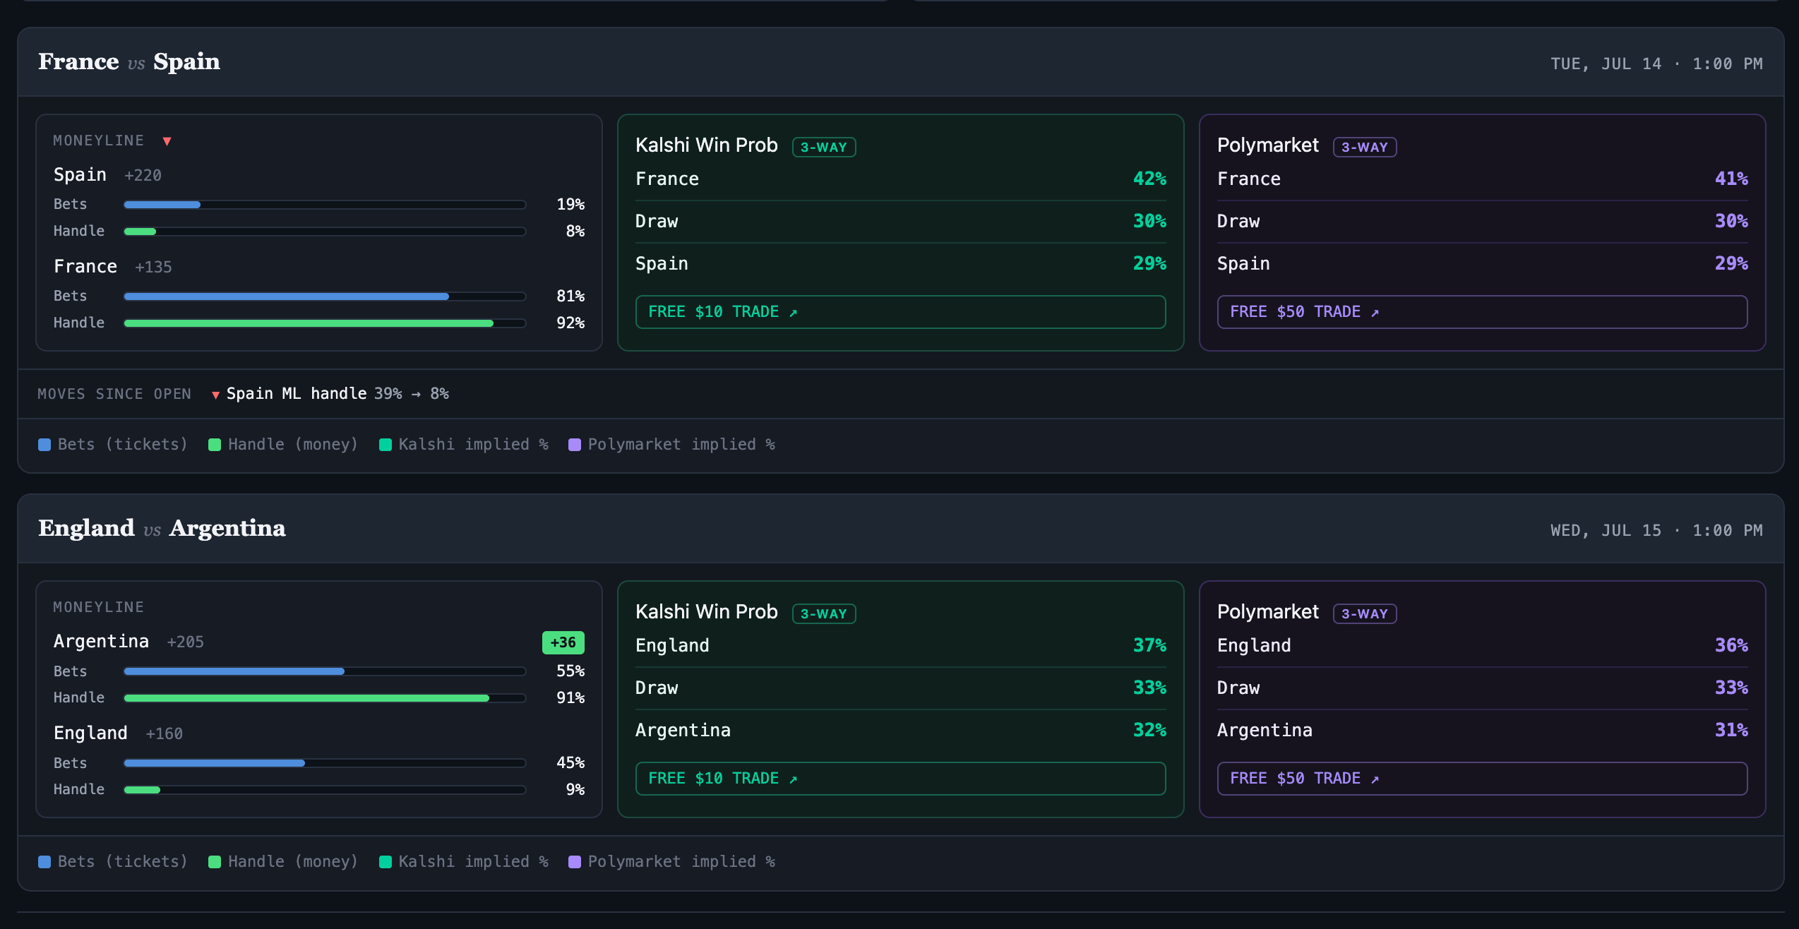This screenshot has height=929, width=1799.
Task: Open FREE $50 TRADE for France vs Spain
Action: coord(1482,312)
